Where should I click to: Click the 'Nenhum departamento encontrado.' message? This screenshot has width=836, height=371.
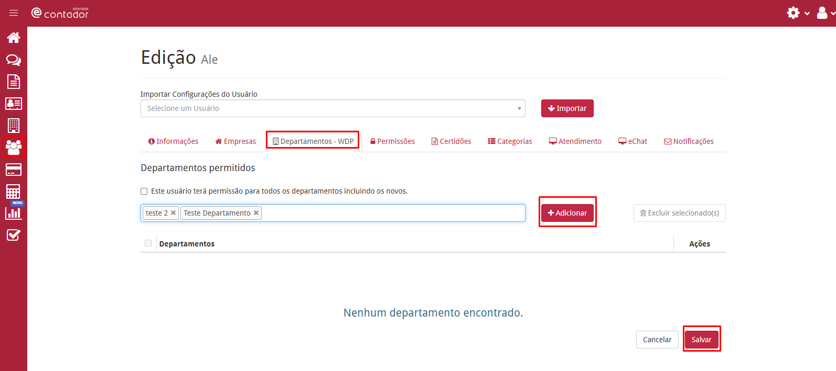433,313
